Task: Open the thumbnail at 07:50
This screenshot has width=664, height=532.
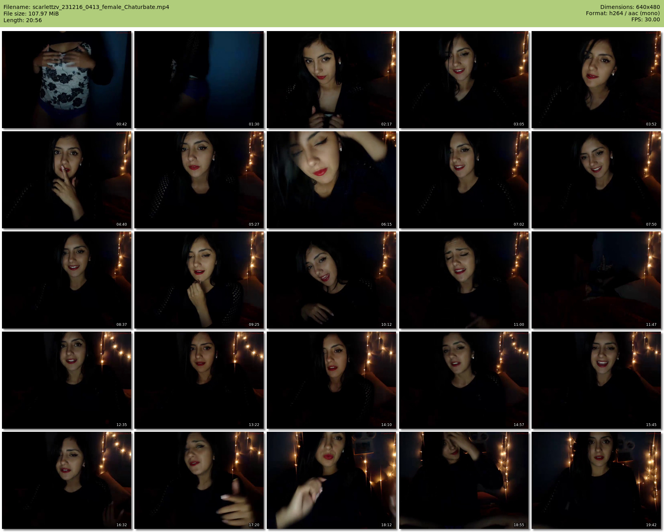Action: pyautogui.click(x=596, y=180)
